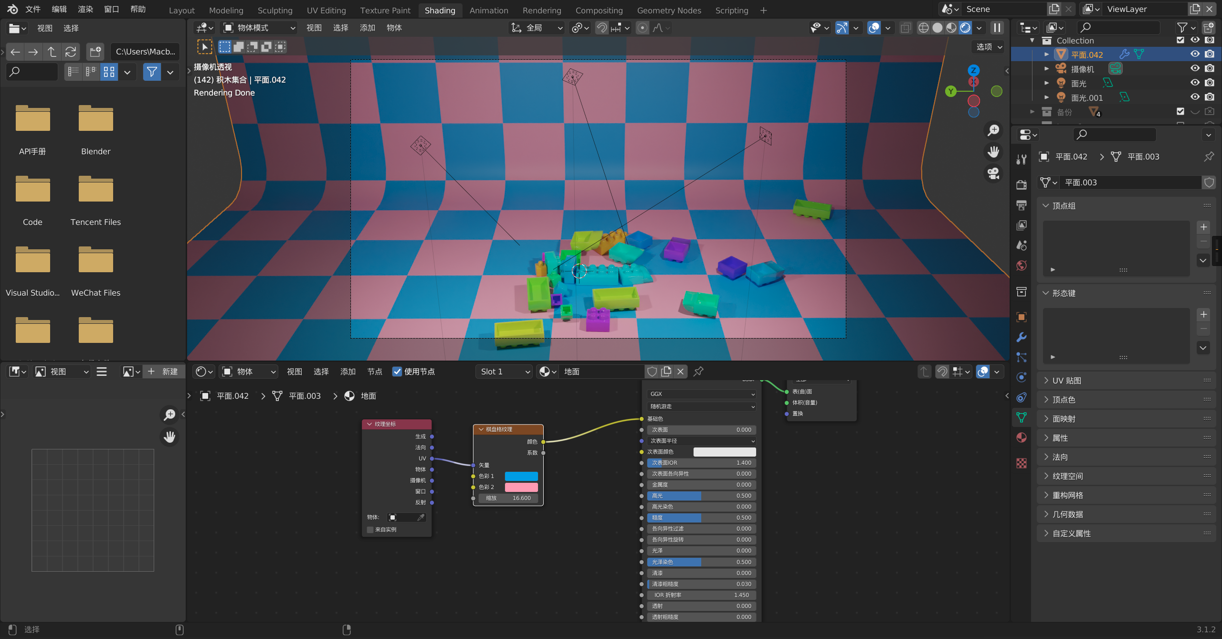This screenshot has height=639, width=1222.
Task: Open the Render properties tab
Action: click(1022, 185)
